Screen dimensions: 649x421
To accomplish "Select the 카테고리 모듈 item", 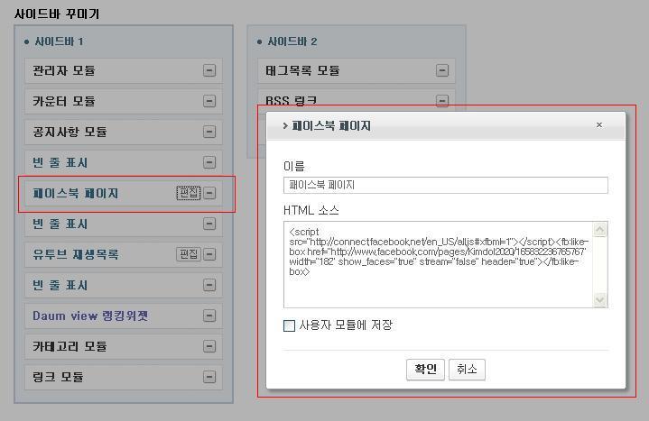I will [124, 346].
